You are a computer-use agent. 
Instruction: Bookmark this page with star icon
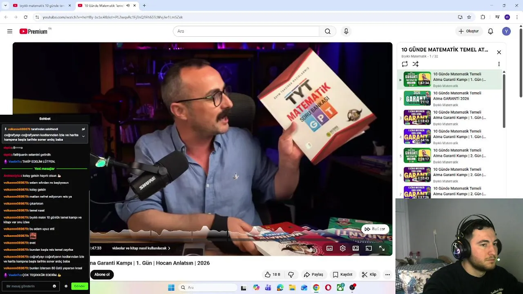click(469, 17)
